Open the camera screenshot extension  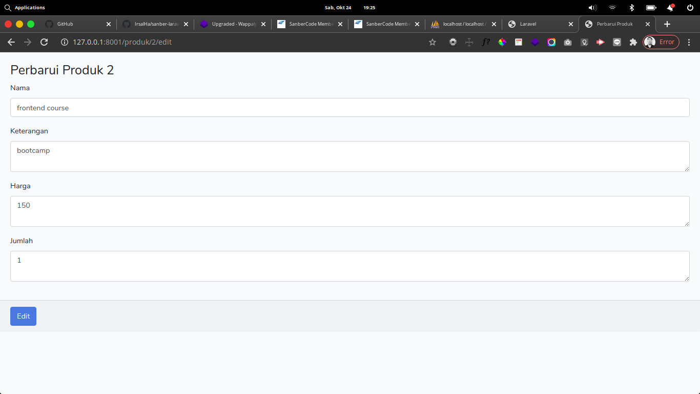coord(568,42)
